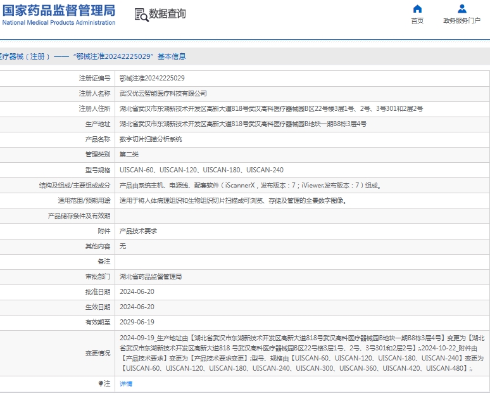This screenshot has width=490, height=396.
Task: Click the registration number 鄂械注准20242225029 value
Action: pyautogui.click(x=152, y=78)
